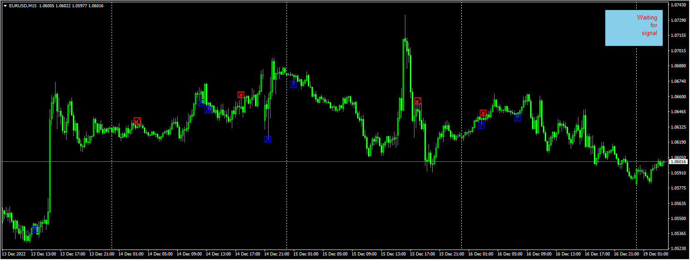The width and height of the screenshot is (690, 260).
Task: Click the '16 Dec 17:00' time axis label
Action: 597,254
